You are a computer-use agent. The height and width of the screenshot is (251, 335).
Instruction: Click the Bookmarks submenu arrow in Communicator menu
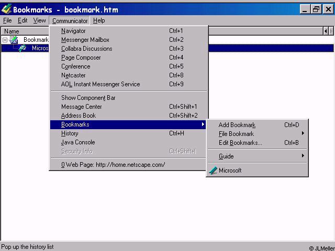[x=203, y=124]
